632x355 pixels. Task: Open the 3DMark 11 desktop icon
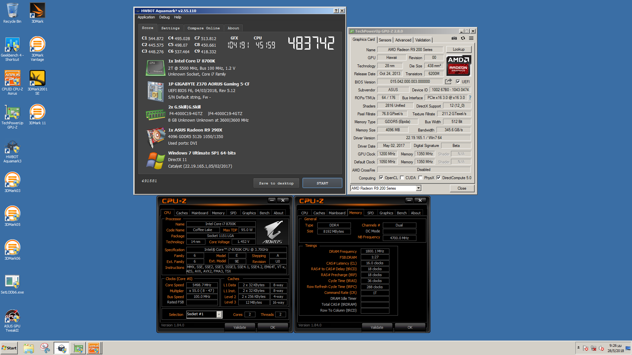coord(37,115)
